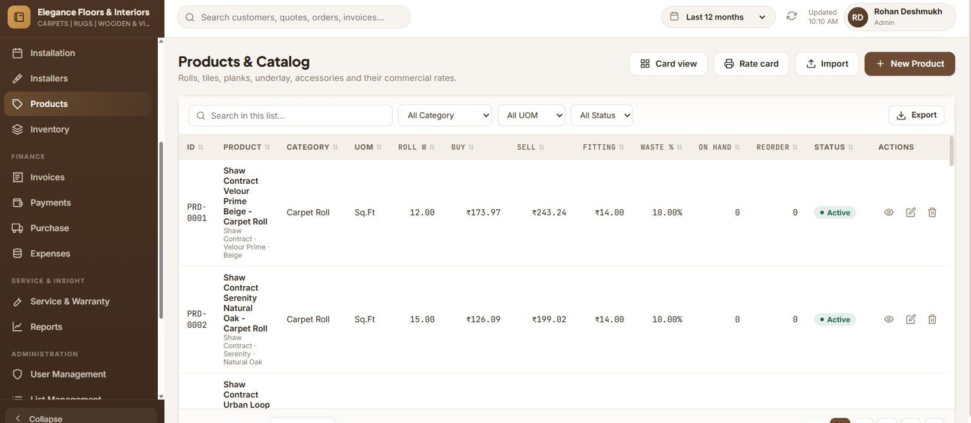Click Shaw Contract Serenity Natural Oak product name
The image size is (971, 423).
point(245,303)
